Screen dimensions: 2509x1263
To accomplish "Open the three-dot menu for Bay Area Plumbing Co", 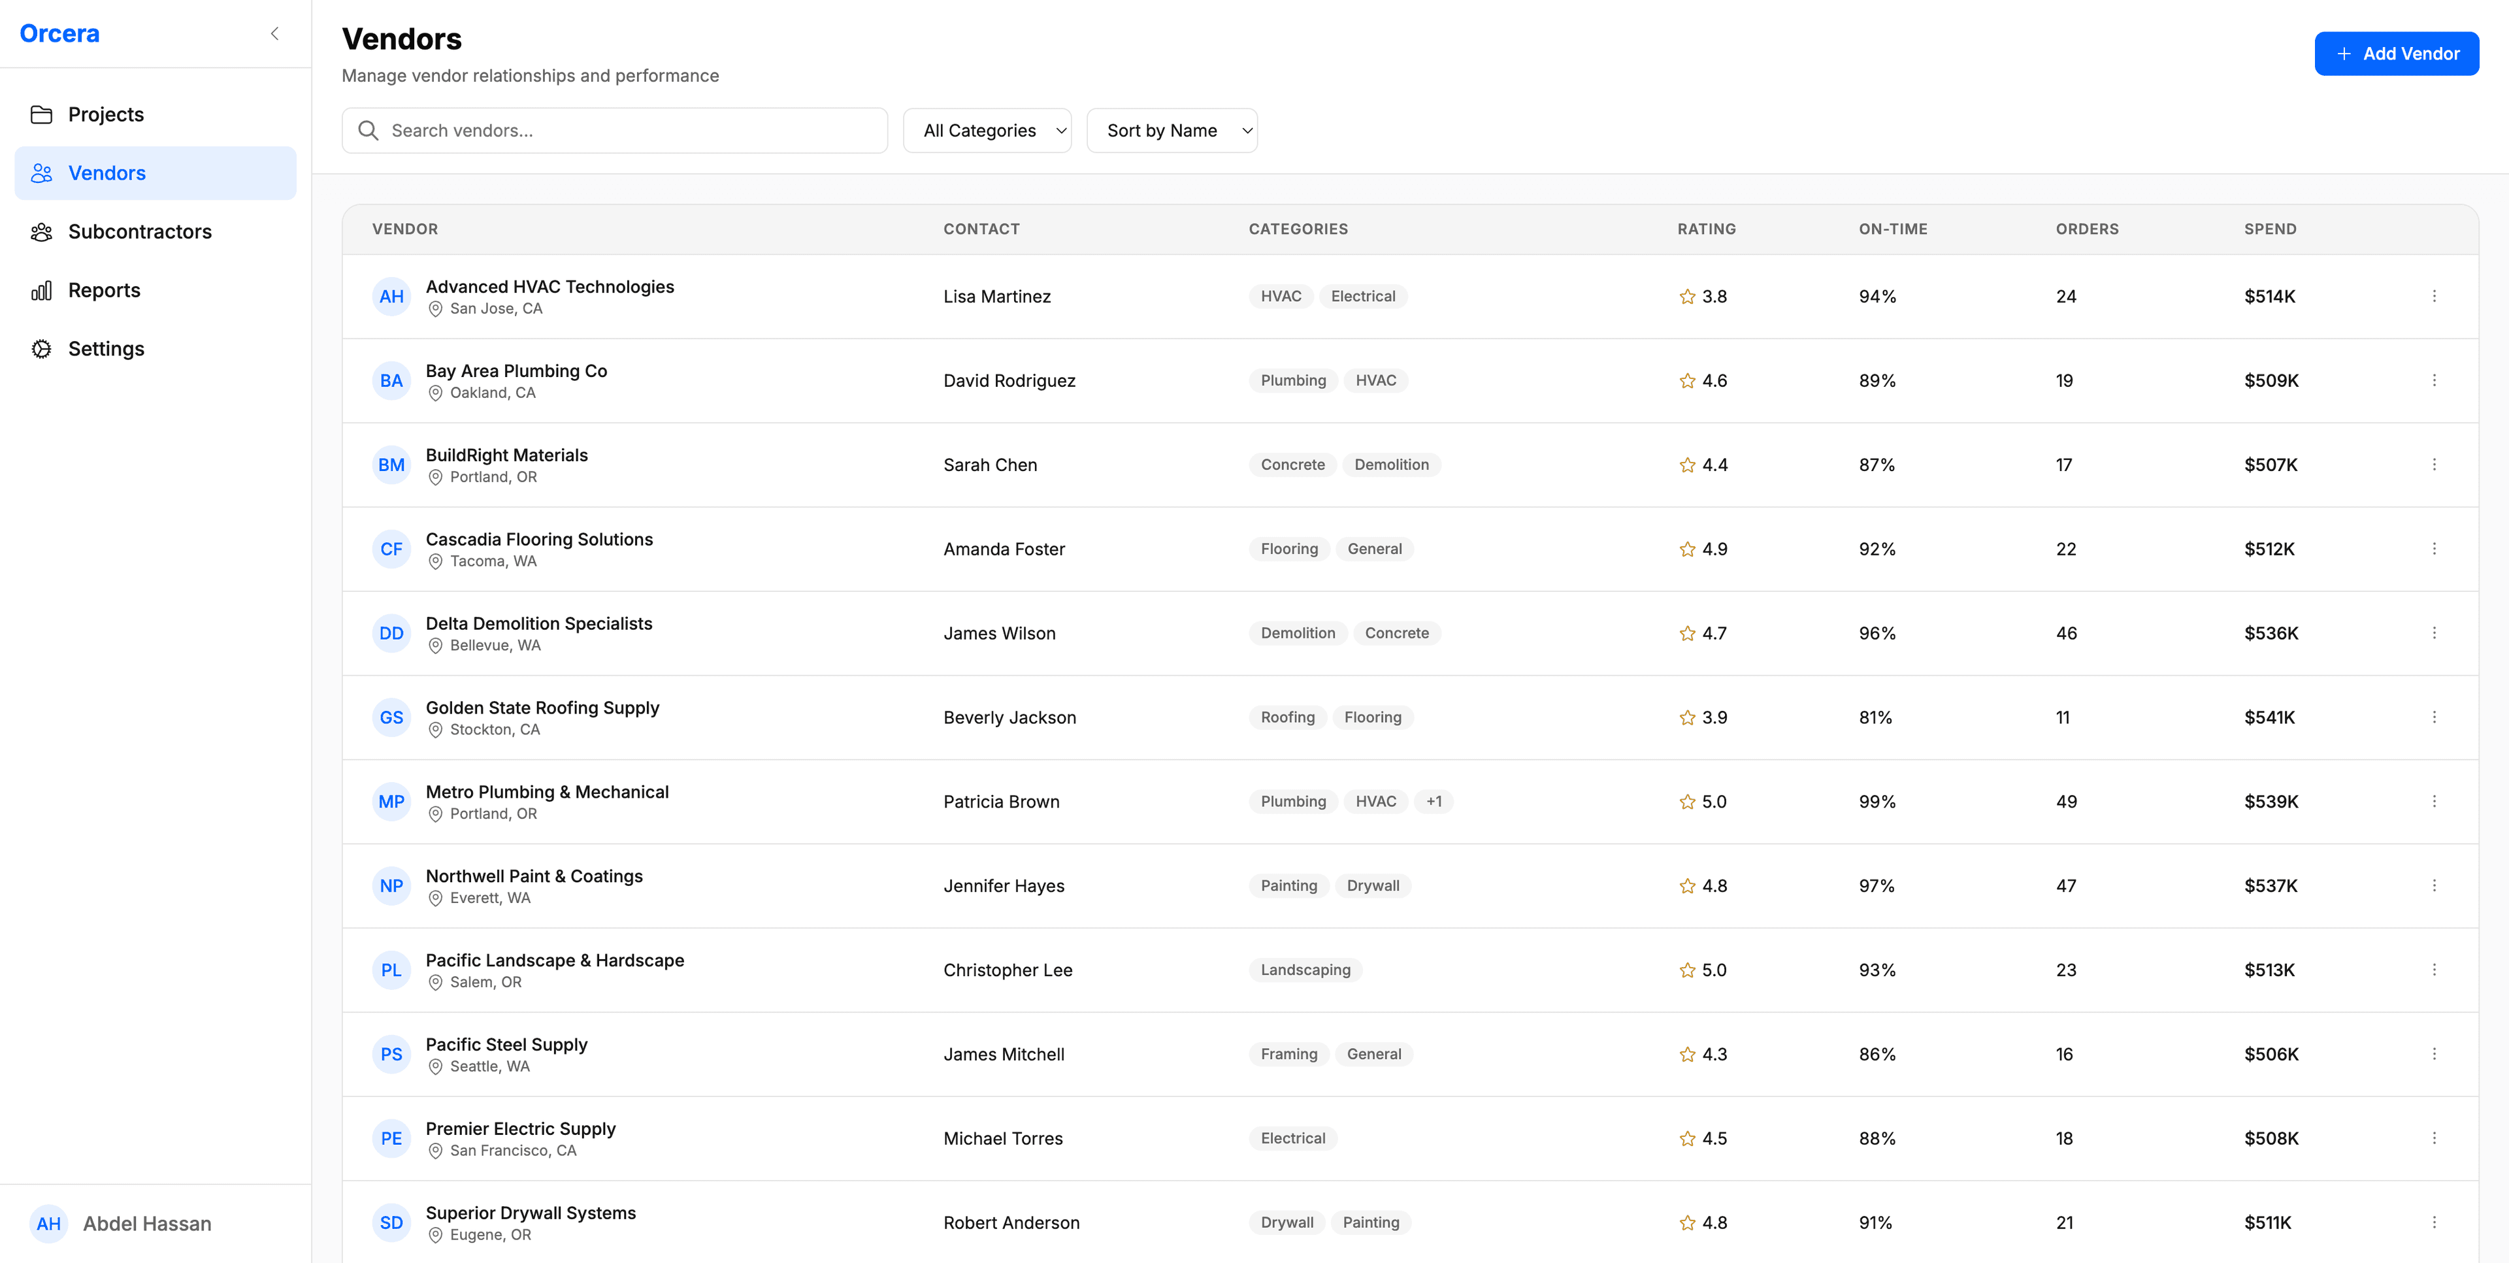I will point(2434,380).
